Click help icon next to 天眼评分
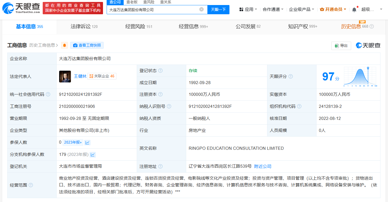Image resolution: width=388 pixels, height=202 pixels. 291,77
